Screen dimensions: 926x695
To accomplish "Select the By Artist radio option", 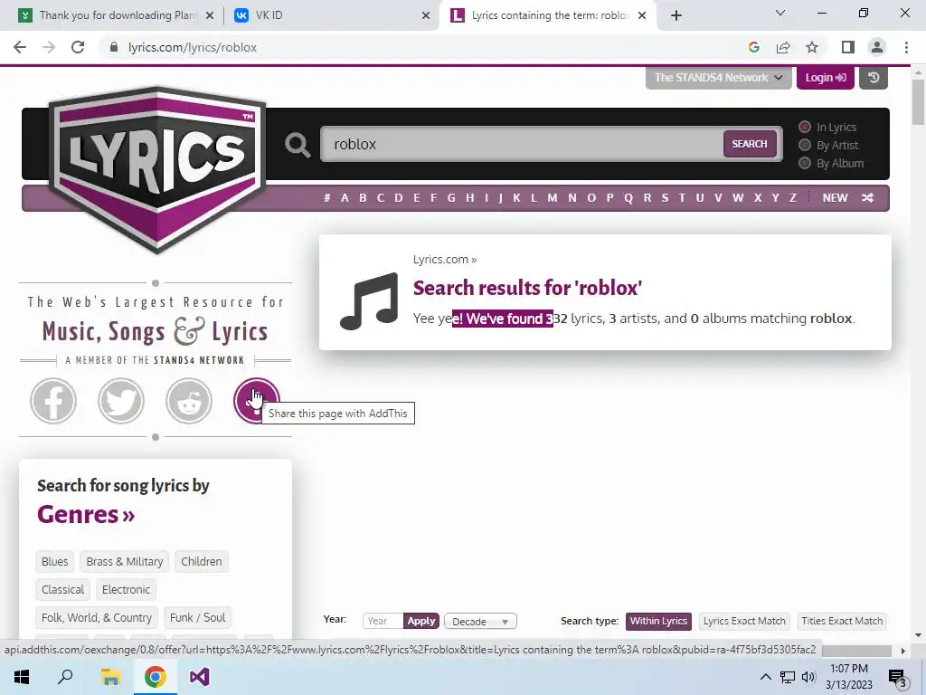I will coord(804,146).
